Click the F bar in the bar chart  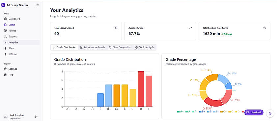coord(149,91)
